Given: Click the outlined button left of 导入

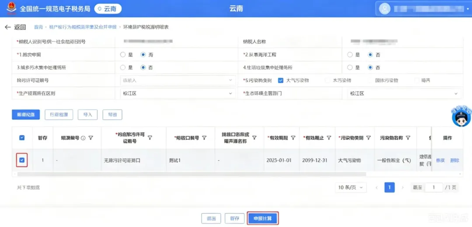Looking at the screenshot, I should [x=59, y=115].
